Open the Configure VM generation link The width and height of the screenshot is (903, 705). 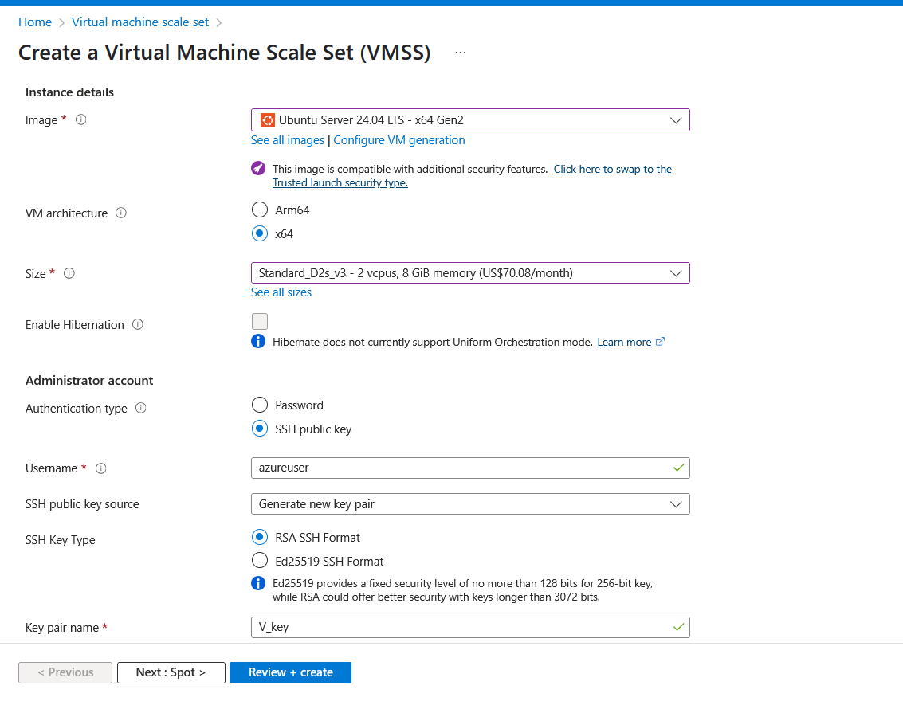(x=399, y=140)
